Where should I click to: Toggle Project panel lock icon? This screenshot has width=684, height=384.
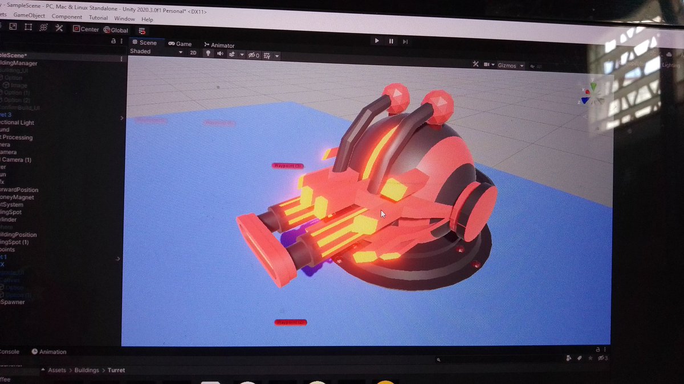pos(597,349)
